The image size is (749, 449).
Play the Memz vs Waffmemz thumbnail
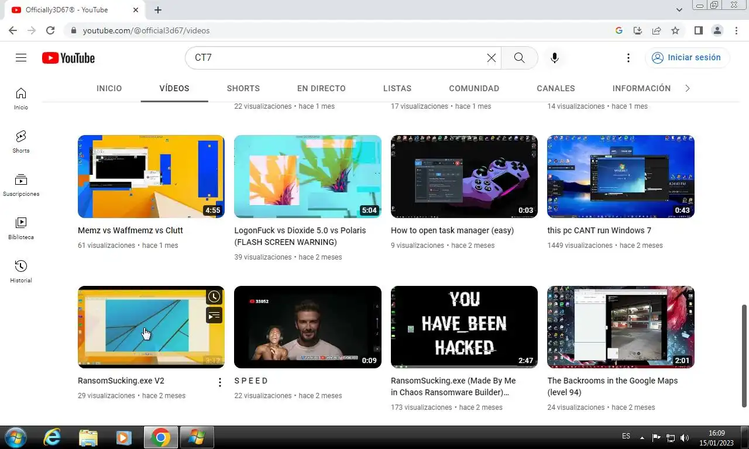point(151,177)
